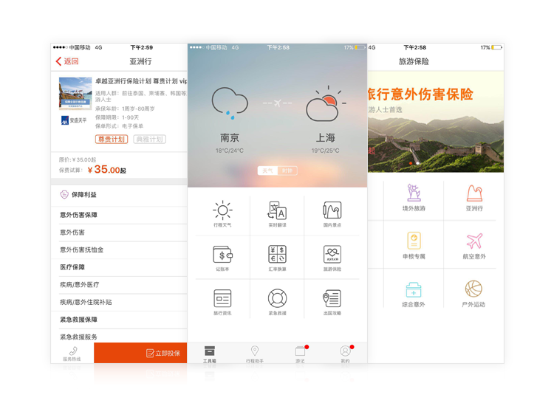This screenshot has width=554, height=406.
Task: Click the product thumbnail photo
Action: [x=75, y=94]
